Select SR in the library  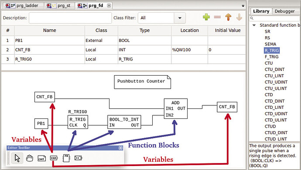[x=267, y=31]
